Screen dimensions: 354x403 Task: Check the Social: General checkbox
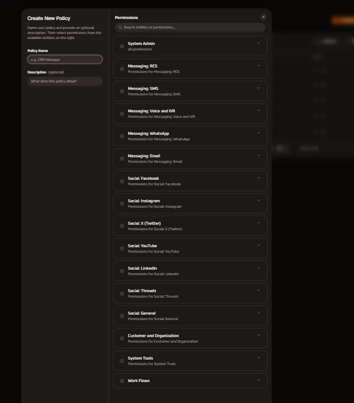122,316
